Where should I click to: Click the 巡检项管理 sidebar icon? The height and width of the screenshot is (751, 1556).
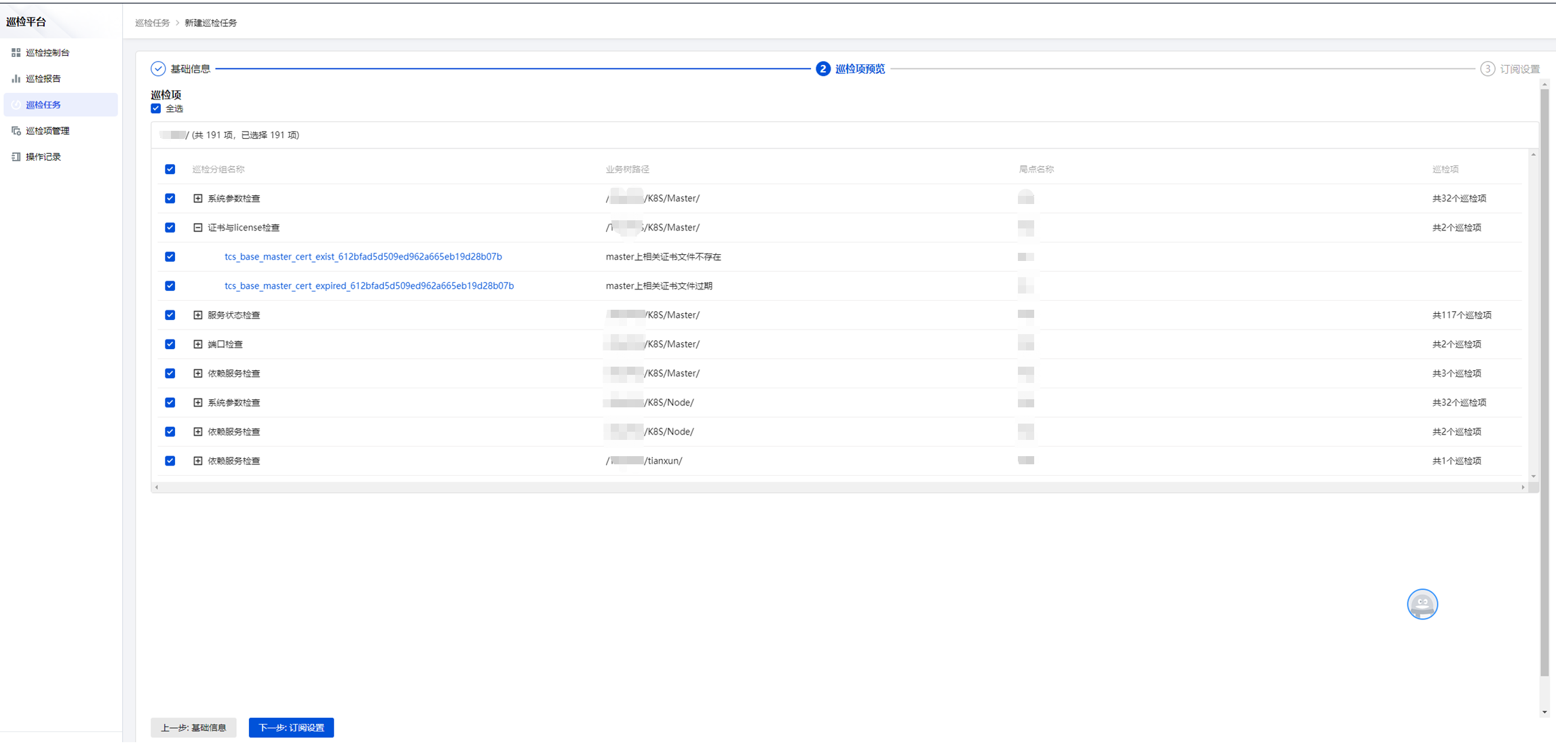(16, 131)
